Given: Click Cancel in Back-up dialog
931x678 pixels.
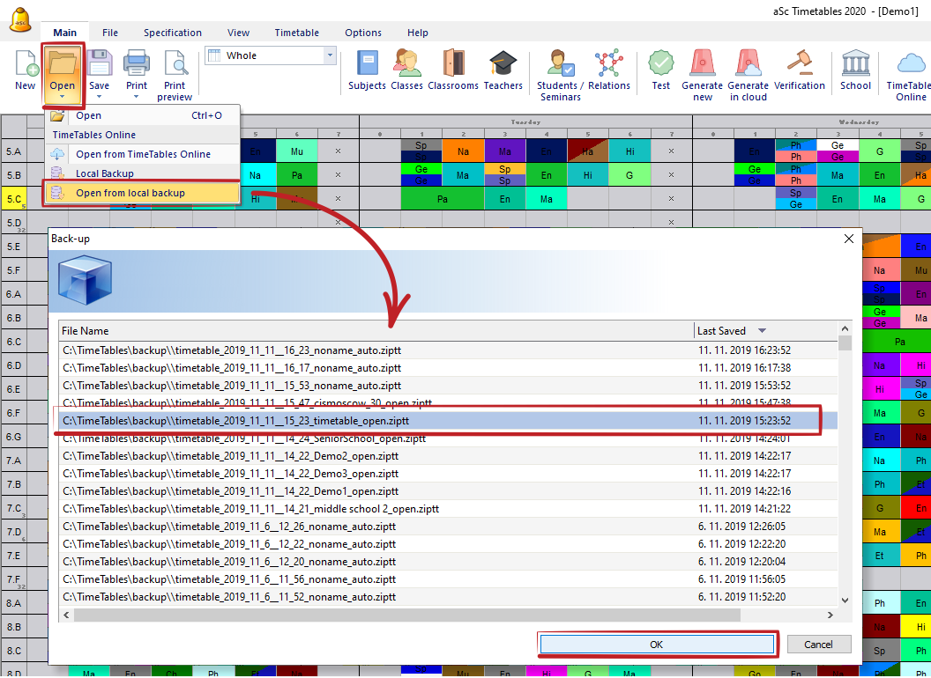Looking at the screenshot, I should click(x=818, y=645).
